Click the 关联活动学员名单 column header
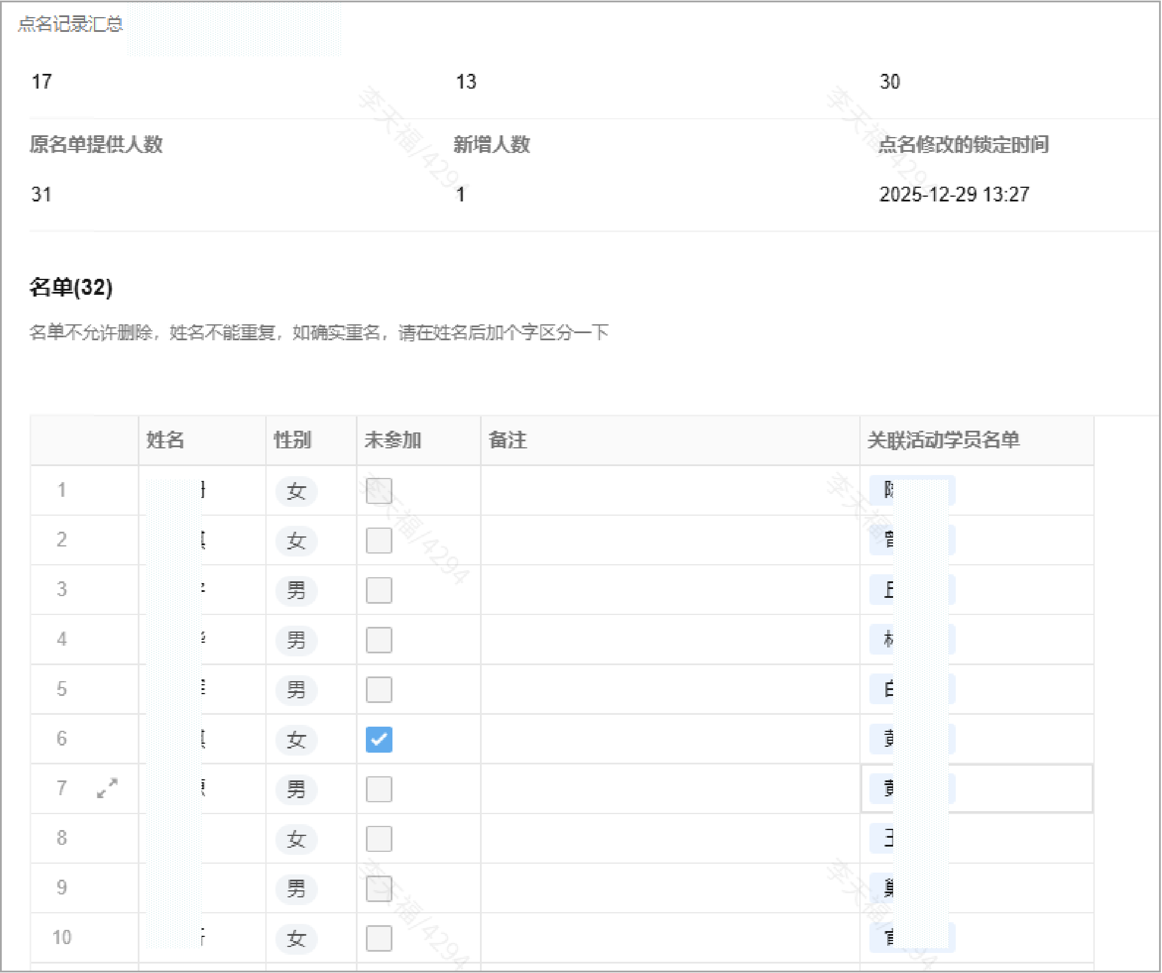 [943, 440]
